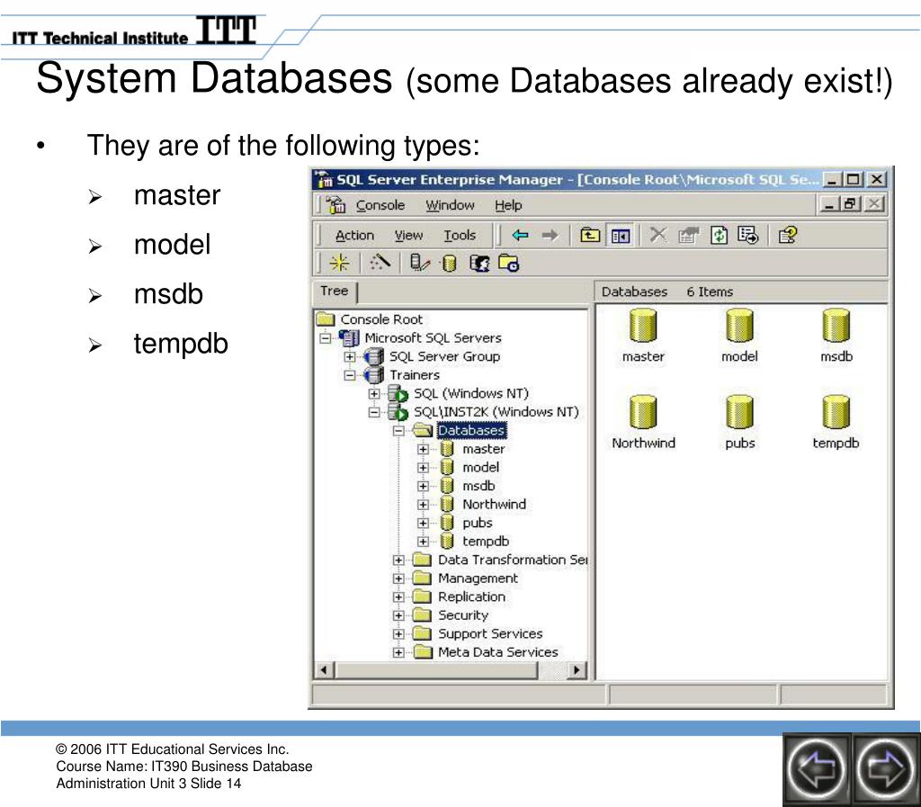Expand the Northwind database in tree
921x807 pixels.
point(423,505)
